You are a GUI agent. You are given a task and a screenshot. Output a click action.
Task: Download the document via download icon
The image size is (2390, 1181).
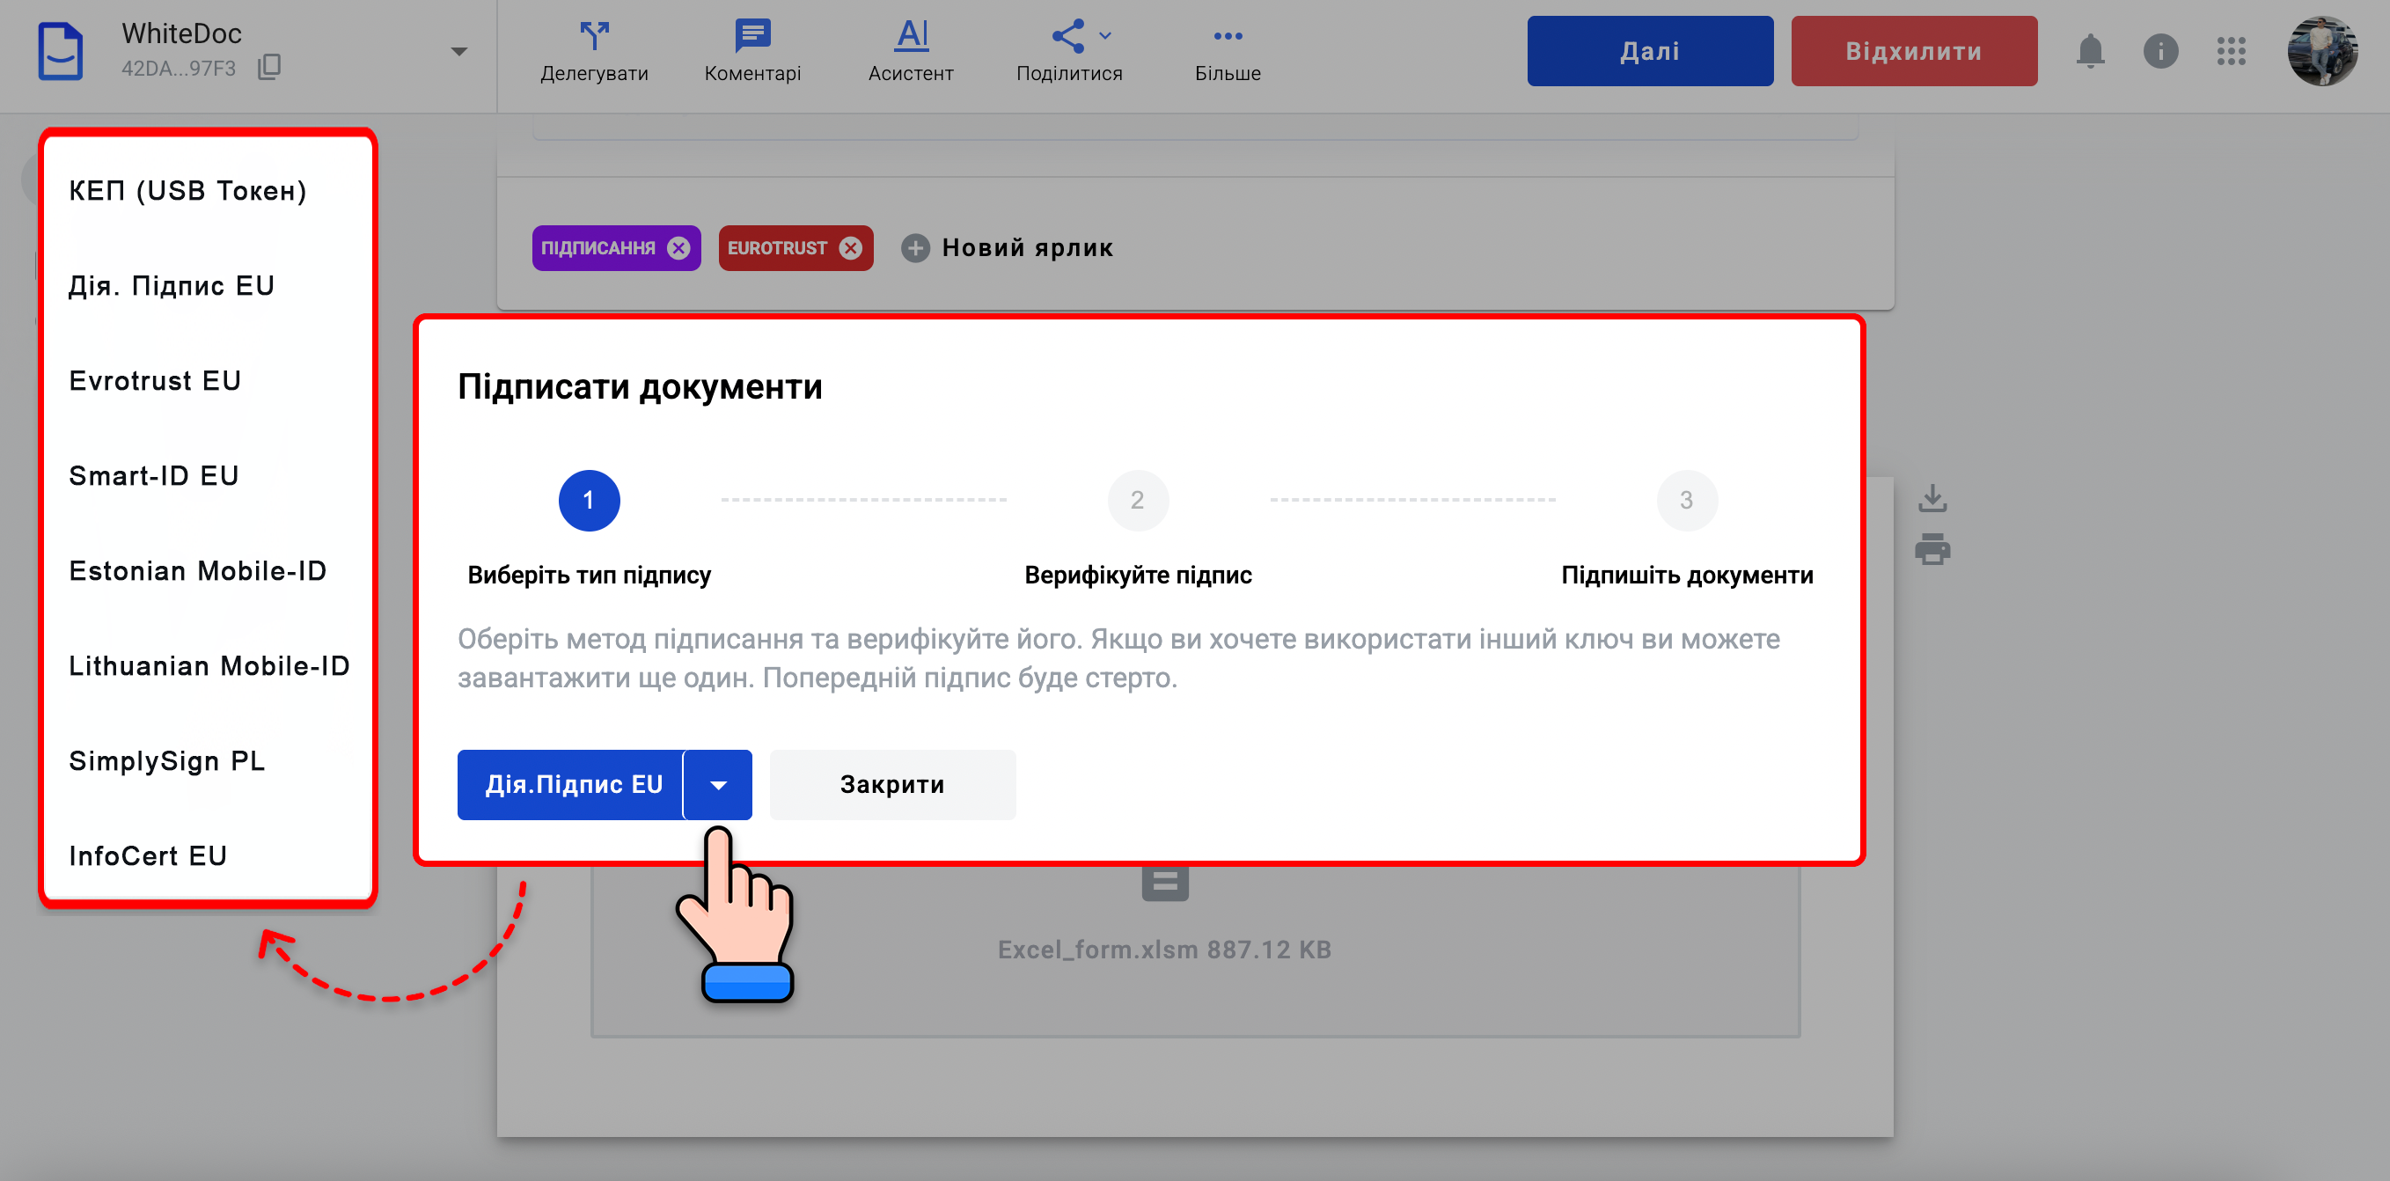point(1932,498)
